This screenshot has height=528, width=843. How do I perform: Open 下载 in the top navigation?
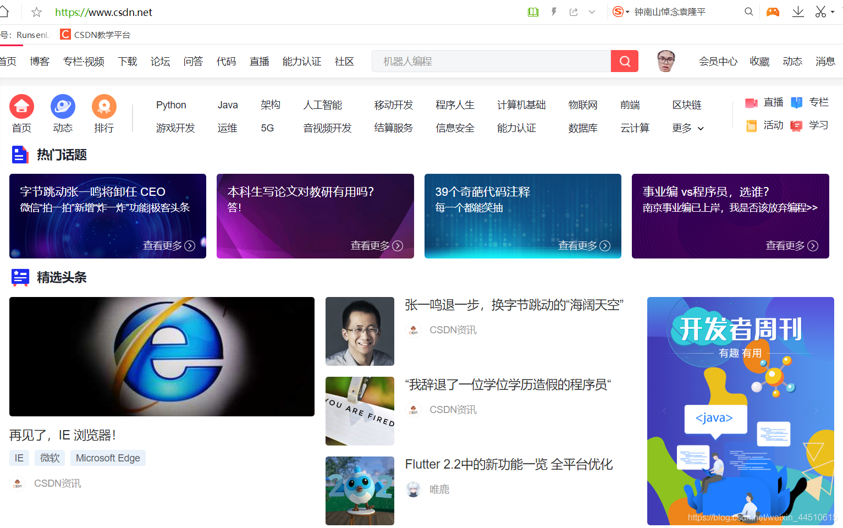coord(128,62)
